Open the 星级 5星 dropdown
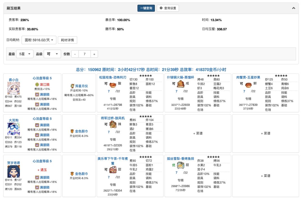Screen dimensions: 303x201 tap(25, 54)
